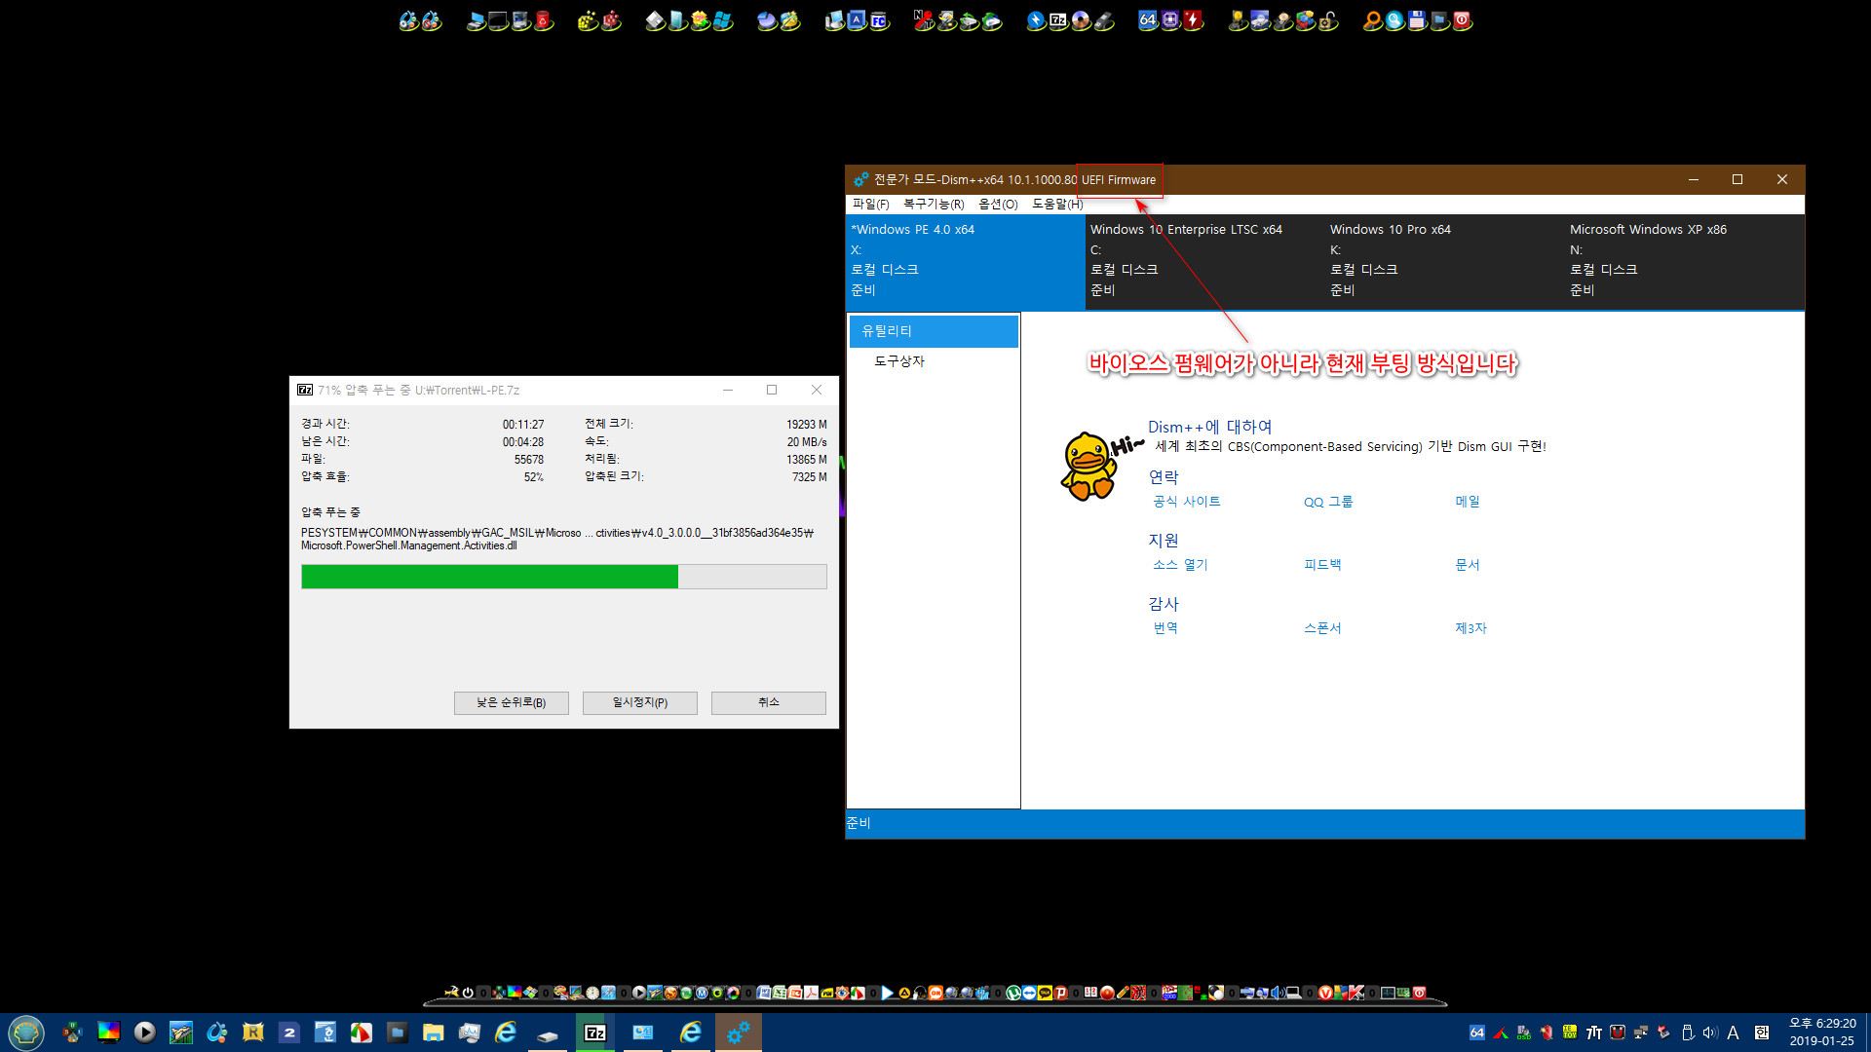
Task: Select 유틸리티 in the Dism++ sidebar
Action: tap(934, 331)
